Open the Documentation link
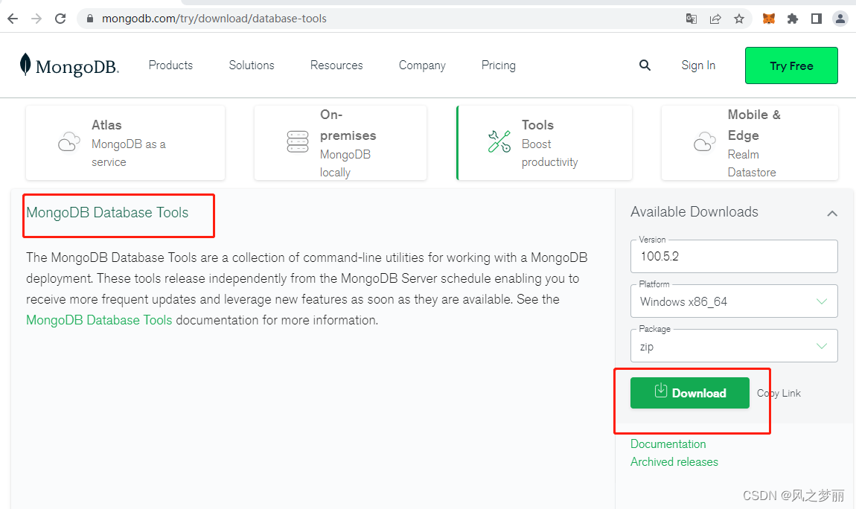Image resolution: width=856 pixels, height=509 pixels. coord(668,444)
